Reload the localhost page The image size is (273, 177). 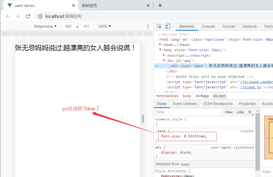pyautogui.click(x=28, y=16)
